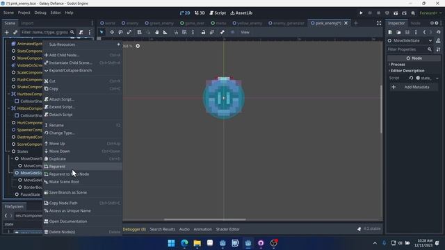This screenshot has width=445, height=250.
Task: Open the Script workspace
Action: [218, 13]
